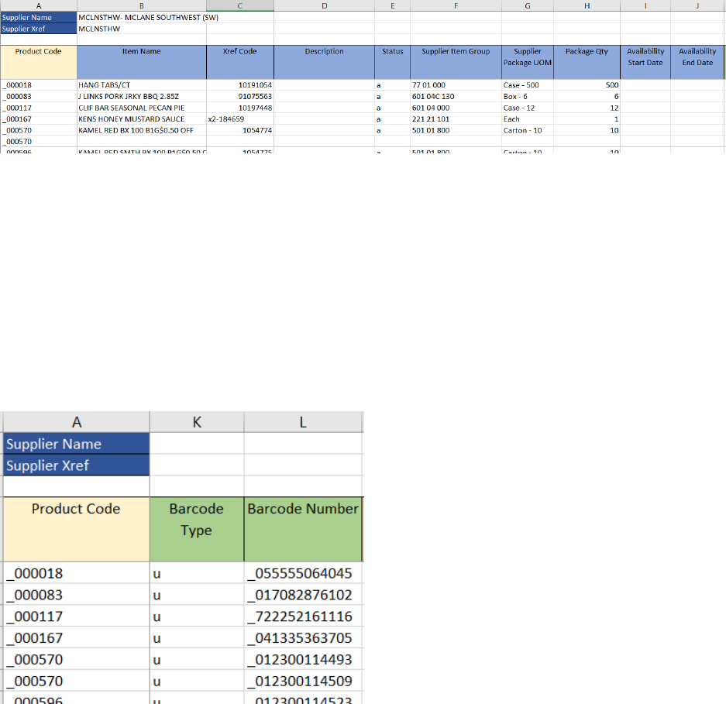Select barcode _041335363705 cell
The height and width of the screenshot is (704, 726).
pos(303,638)
